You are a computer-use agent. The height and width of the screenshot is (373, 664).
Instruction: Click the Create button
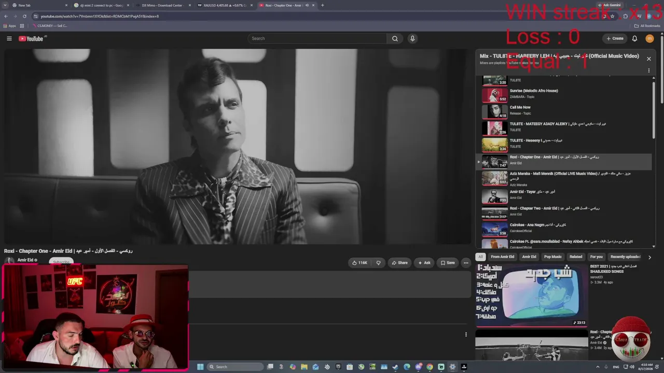[x=615, y=38]
